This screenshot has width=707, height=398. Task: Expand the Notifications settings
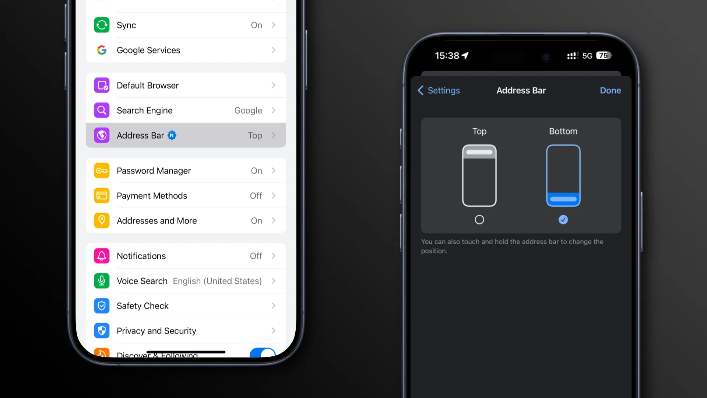(x=186, y=256)
